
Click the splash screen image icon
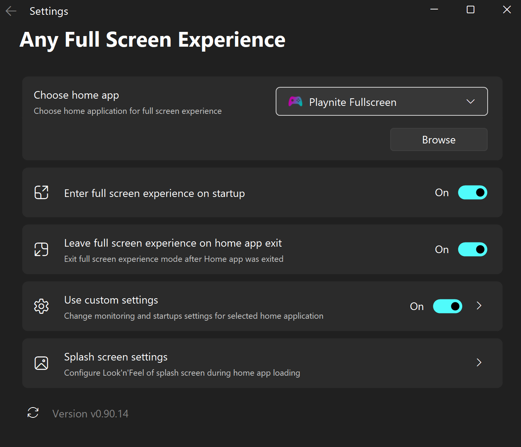click(x=41, y=363)
